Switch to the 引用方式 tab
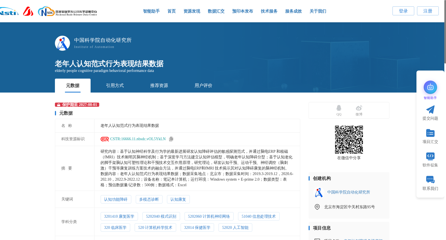This screenshot has width=446, height=240. [x=115, y=86]
